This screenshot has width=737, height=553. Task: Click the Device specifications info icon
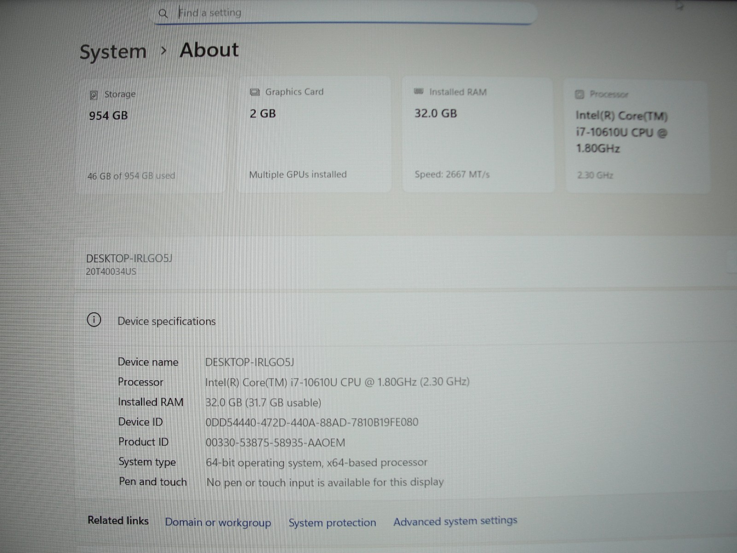(94, 320)
